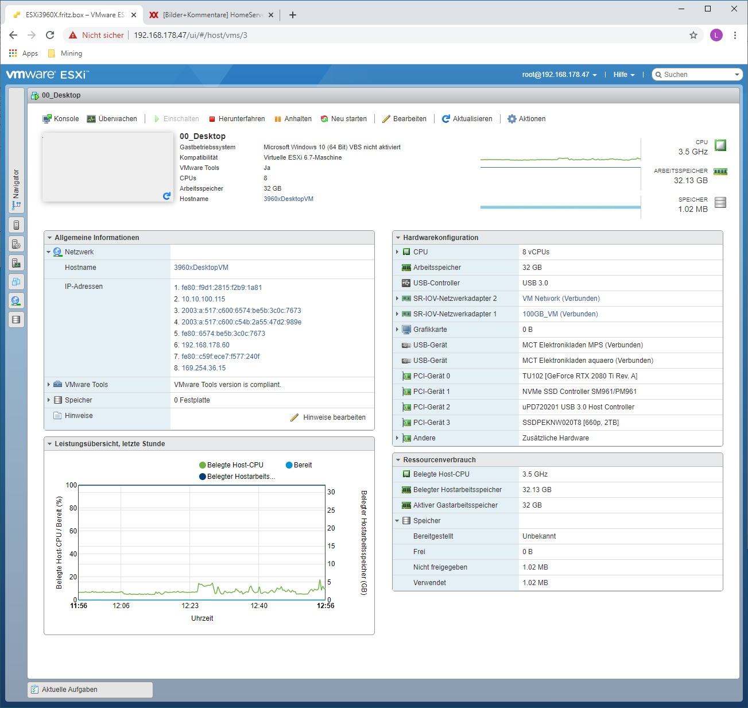This screenshot has width=748, height=708.
Task: Expand the CPU hardware row
Action: coord(397,252)
